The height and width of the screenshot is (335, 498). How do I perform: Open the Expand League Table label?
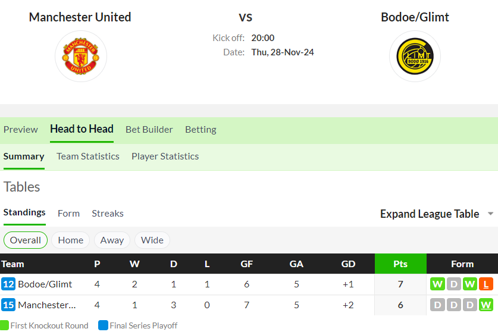[430, 214]
